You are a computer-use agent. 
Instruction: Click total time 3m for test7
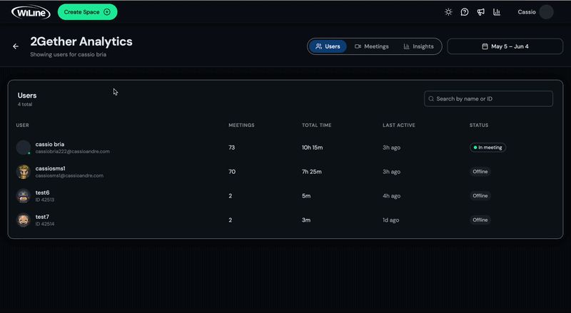tap(306, 220)
